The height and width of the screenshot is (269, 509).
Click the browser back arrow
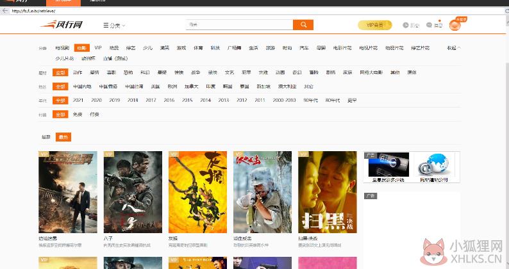[4, 11]
